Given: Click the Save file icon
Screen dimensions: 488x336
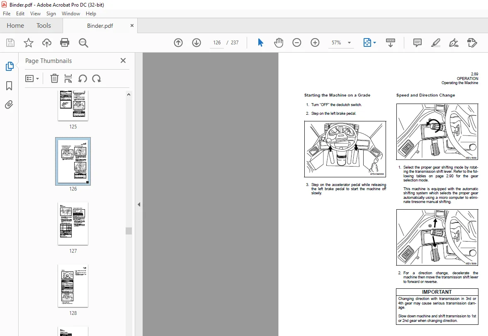Looking at the screenshot, I should coord(10,43).
